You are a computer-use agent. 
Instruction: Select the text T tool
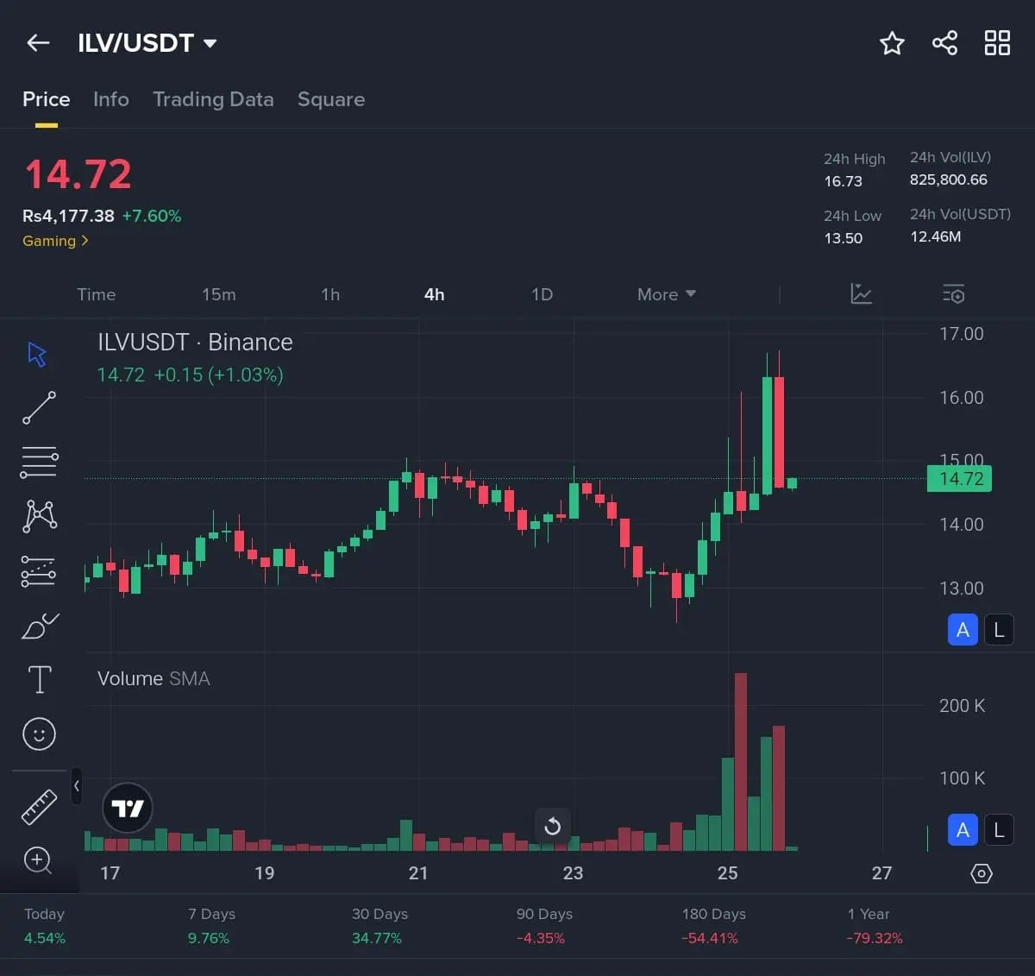pyautogui.click(x=40, y=680)
